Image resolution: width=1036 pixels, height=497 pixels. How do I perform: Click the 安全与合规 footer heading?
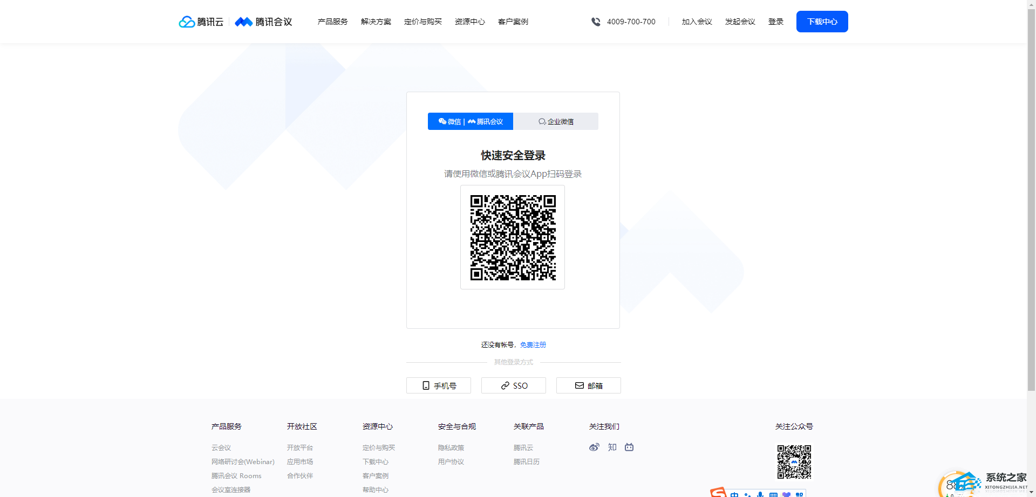point(457,426)
